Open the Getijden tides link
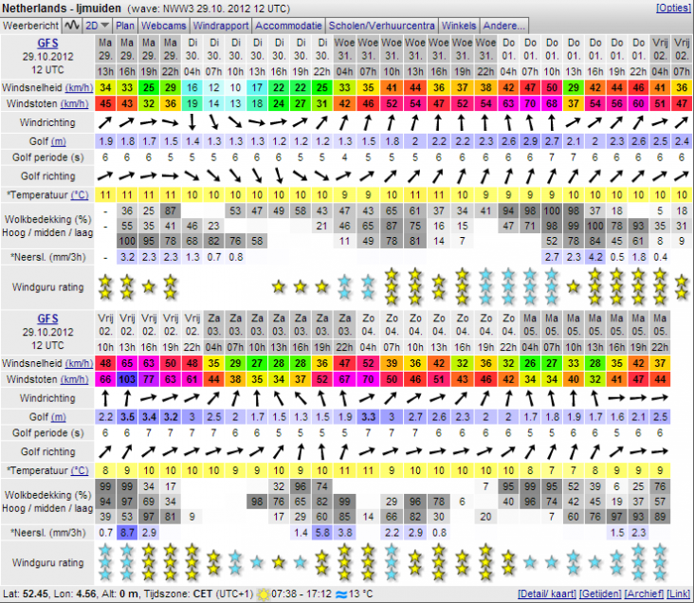Image resolution: width=694 pixels, height=603 pixels. [x=600, y=594]
